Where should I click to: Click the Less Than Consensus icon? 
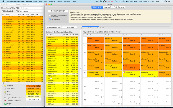click(5, 101)
